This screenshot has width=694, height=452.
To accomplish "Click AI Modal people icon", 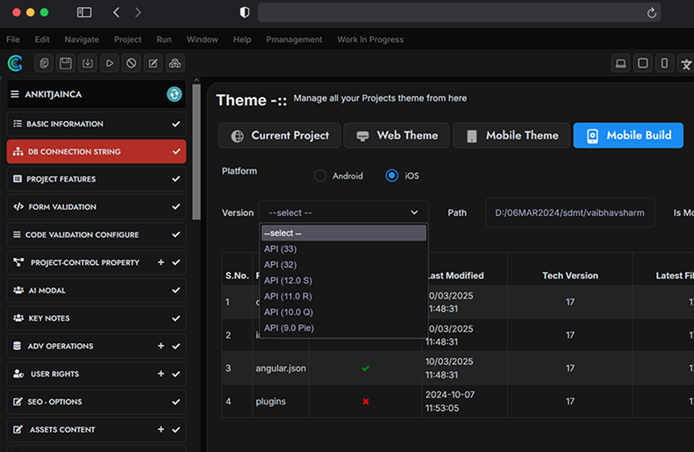I will click(18, 291).
